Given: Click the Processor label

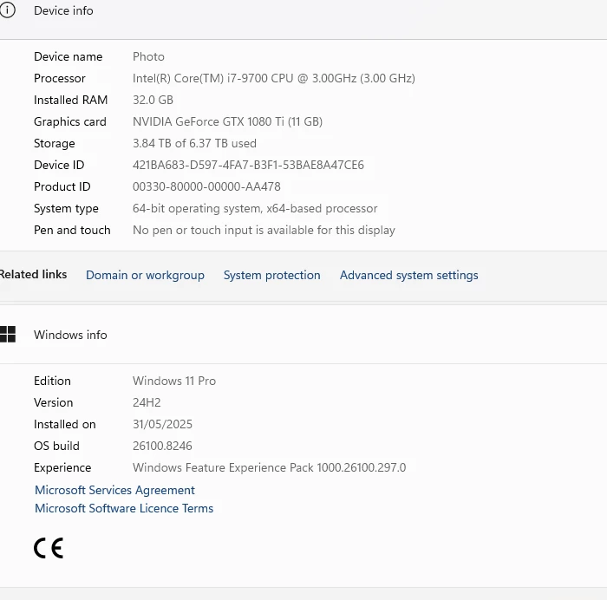Looking at the screenshot, I should [x=60, y=79].
